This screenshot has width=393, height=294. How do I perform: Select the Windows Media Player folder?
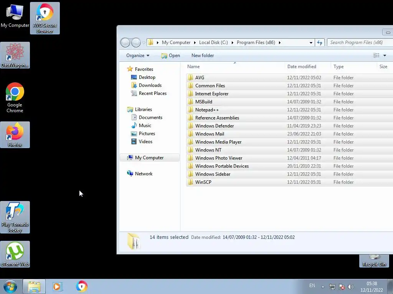click(x=289, y=142)
